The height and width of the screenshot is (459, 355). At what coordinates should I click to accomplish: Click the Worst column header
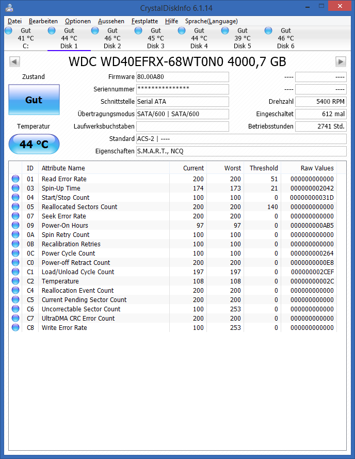point(225,168)
